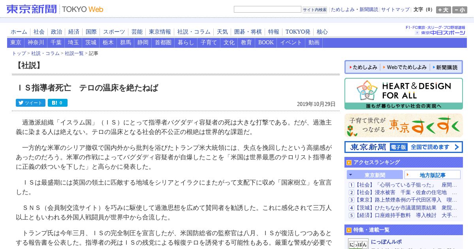
Task: Open the 社会 news menu
Action: 39,32
